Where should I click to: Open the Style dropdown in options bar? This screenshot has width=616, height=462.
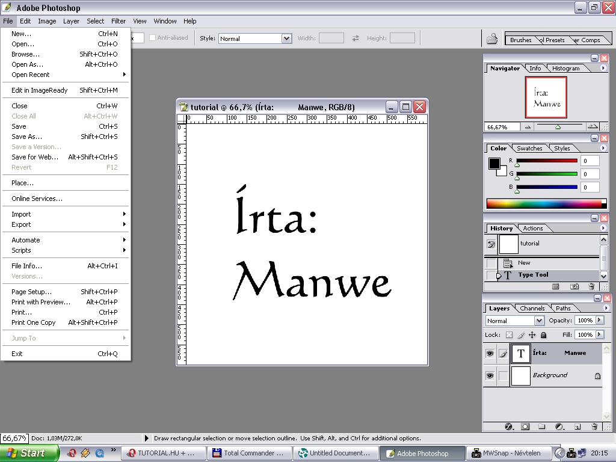pyautogui.click(x=287, y=38)
